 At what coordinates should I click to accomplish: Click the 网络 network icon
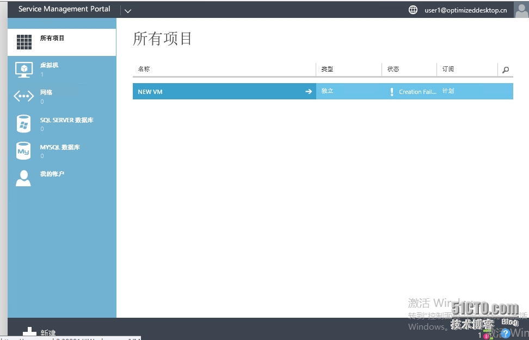click(x=23, y=96)
